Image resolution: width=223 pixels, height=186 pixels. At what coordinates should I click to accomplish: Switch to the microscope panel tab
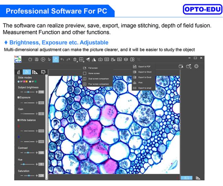(x=19, y=72)
